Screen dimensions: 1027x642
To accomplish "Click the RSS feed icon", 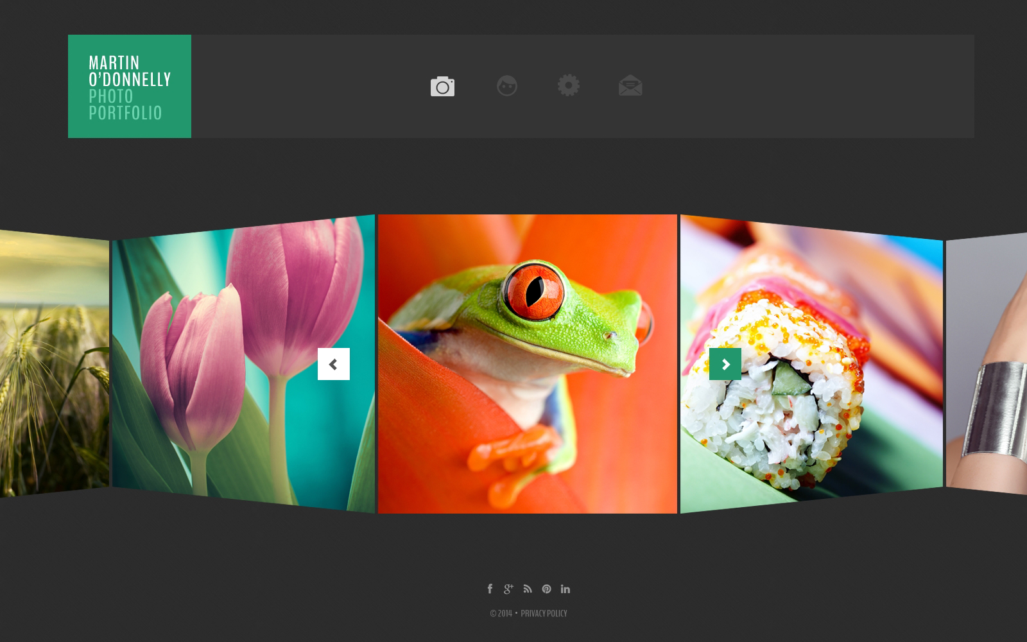I will pos(528,589).
